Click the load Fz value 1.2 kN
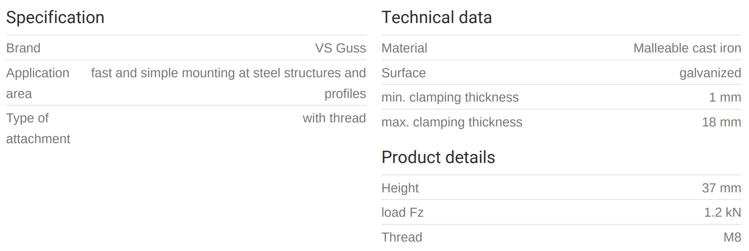This screenshot has height=251, width=749. (x=722, y=213)
